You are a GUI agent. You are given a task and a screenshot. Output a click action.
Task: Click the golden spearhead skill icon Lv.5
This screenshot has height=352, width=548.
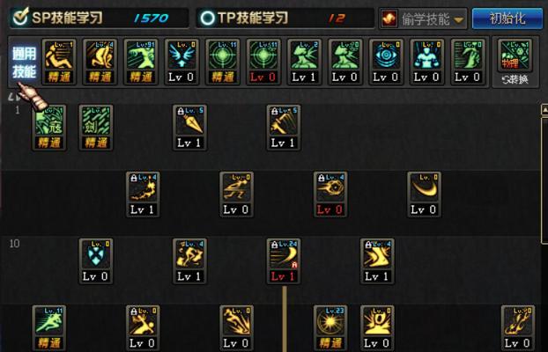pyautogui.click(x=189, y=128)
